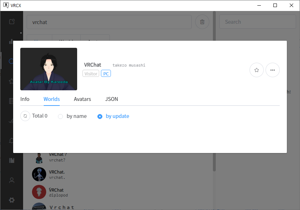Screen dimensions: 300x210
Task: Maximize the VRCX window
Action: click(x=275, y=5)
